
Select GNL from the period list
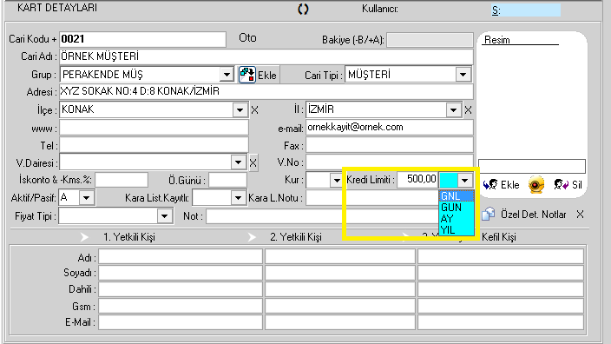pos(457,195)
